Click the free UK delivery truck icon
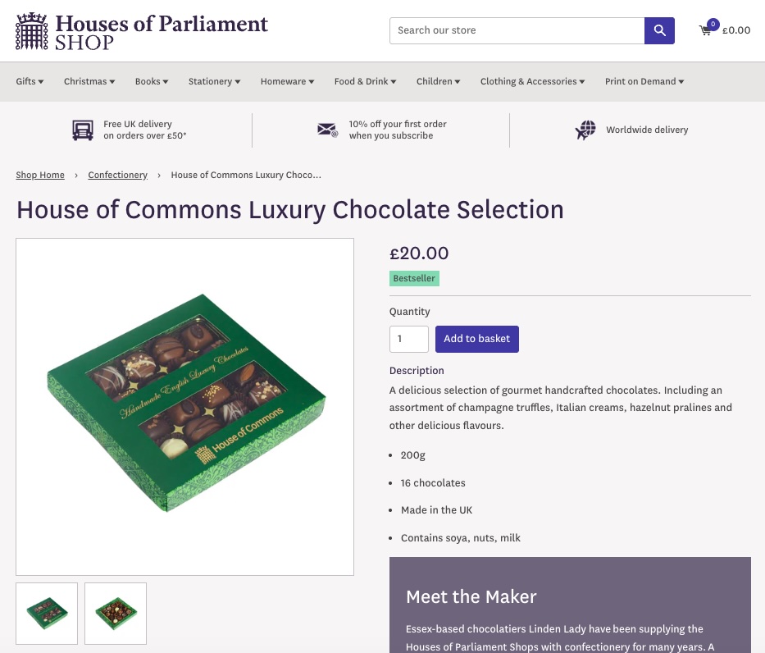Image resolution: width=765 pixels, height=653 pixels. (82, 130)
